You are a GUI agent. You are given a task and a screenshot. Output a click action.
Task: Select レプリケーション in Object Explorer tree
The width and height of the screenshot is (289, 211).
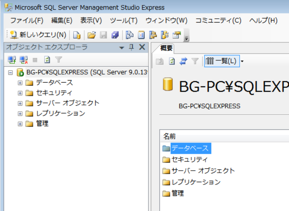pyautogui.click(x=61, y=113)
